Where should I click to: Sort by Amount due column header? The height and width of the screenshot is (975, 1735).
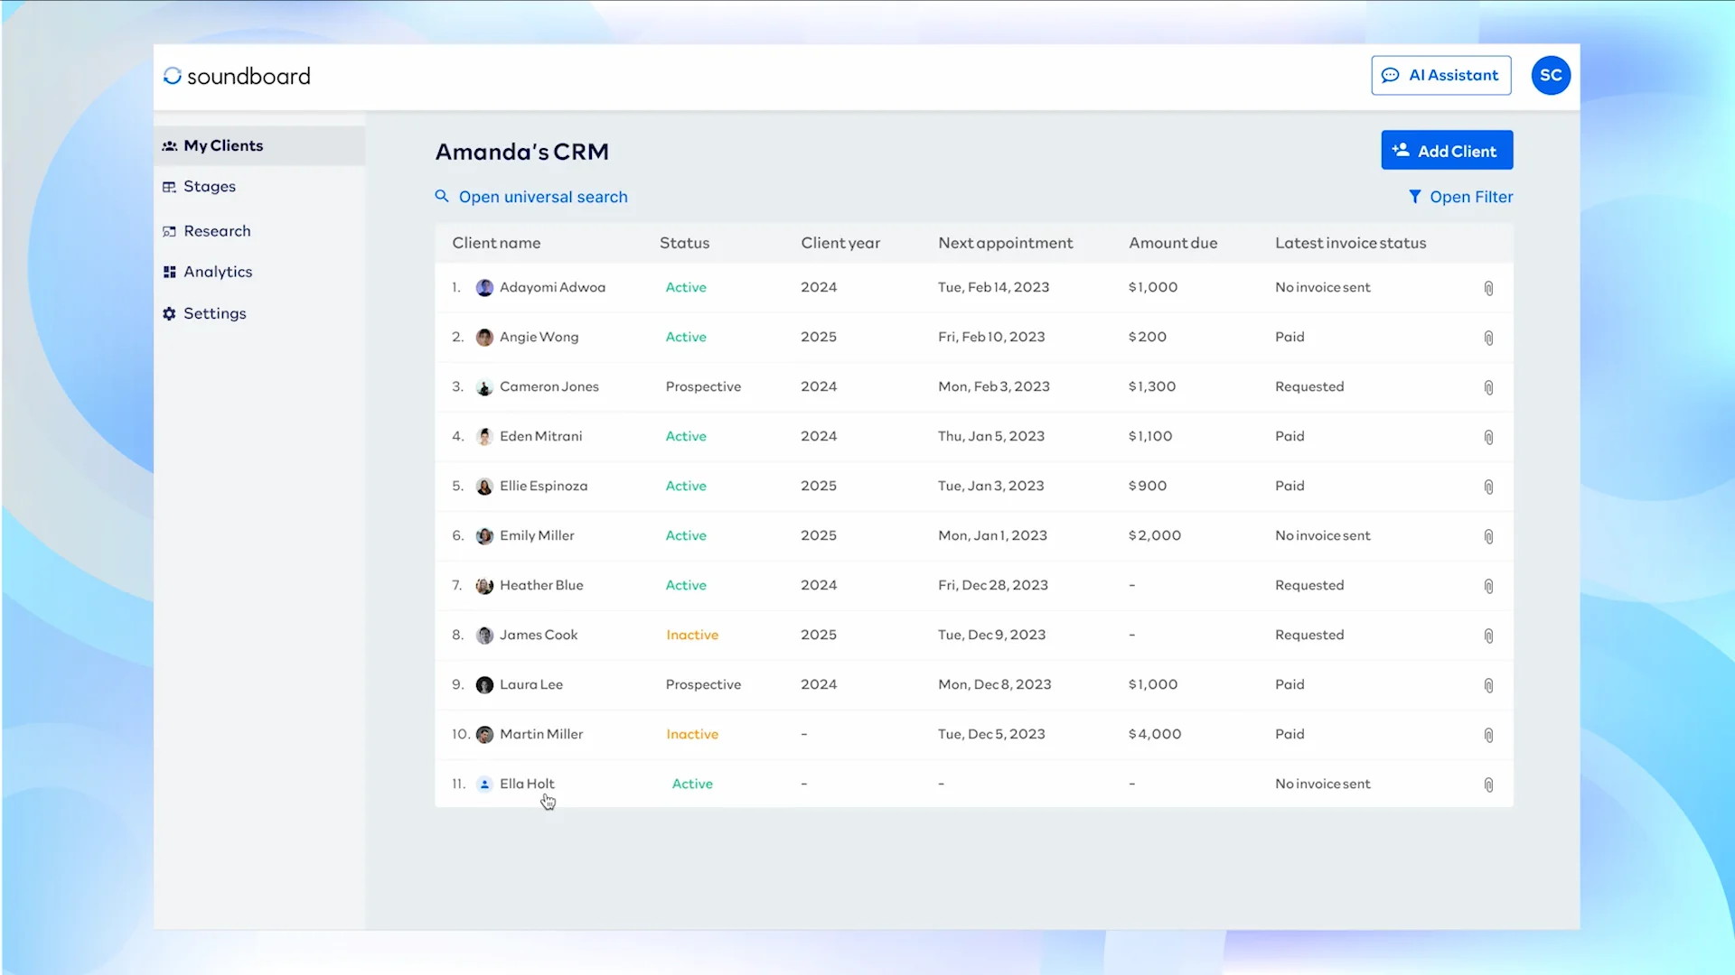pyautogui.click(x=1172, y=243)
